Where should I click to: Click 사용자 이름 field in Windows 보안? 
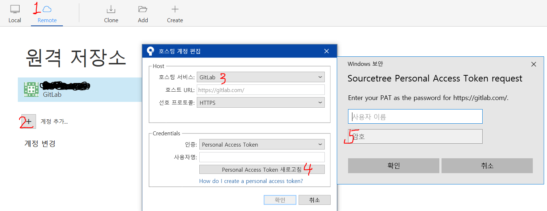pos(415,116)
